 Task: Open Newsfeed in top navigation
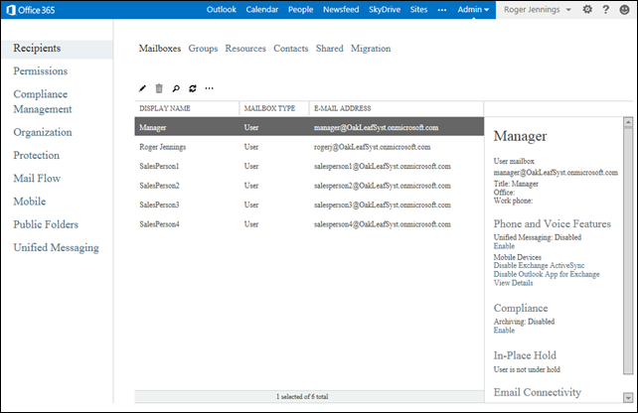[341, 9]
